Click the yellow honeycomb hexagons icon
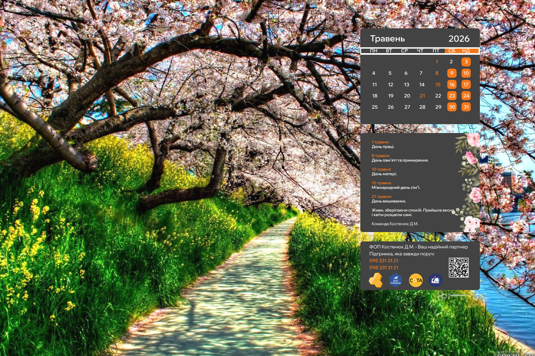Viewport: 535px width, 356px height. coord(376,280)
